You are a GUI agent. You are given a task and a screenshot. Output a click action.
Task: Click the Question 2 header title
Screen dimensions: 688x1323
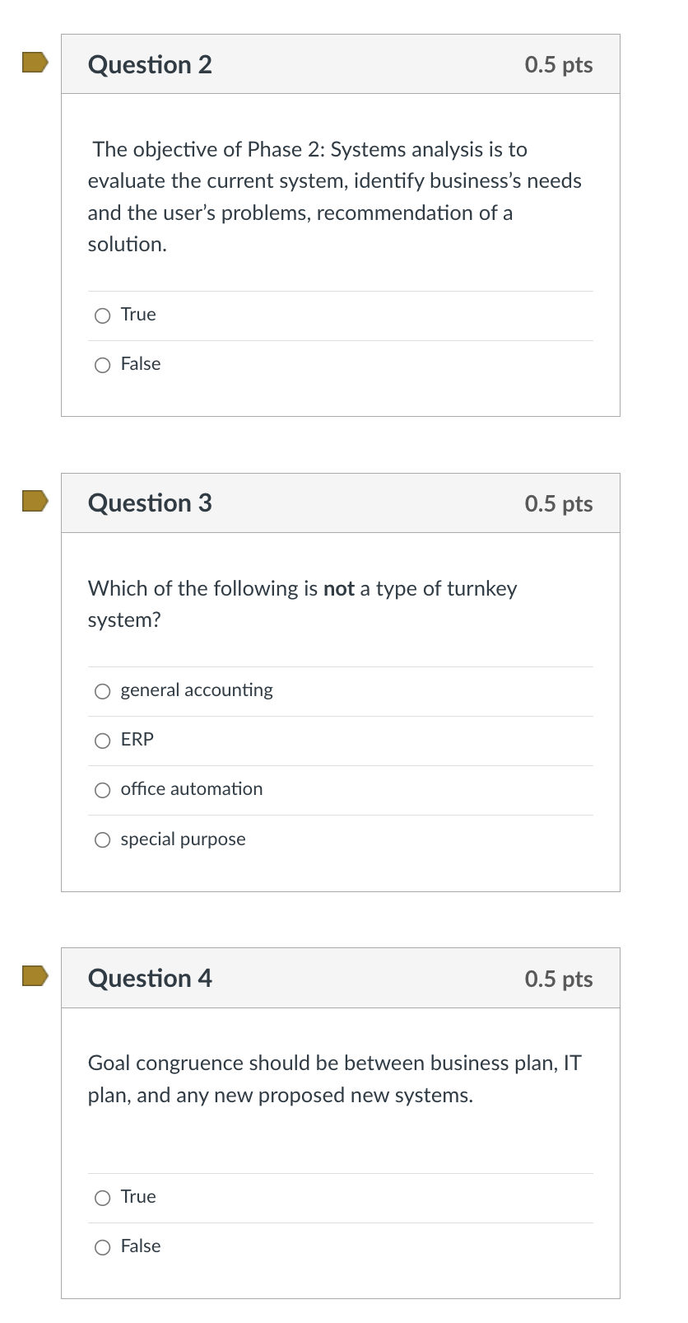(x=150, y=64)
